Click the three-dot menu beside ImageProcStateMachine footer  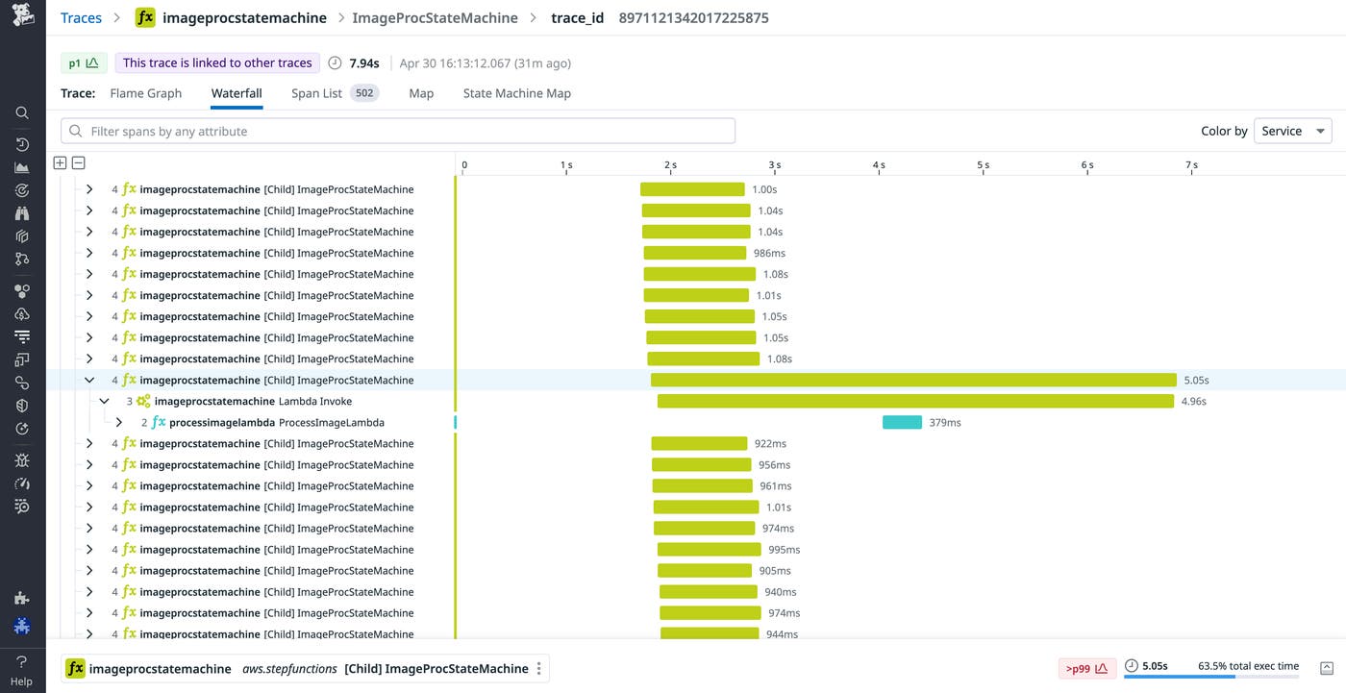click(x=539, y=669)
